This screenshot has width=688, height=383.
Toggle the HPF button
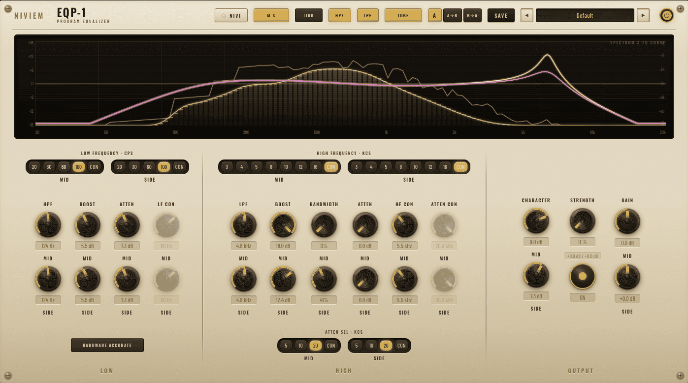click(x=340, y=15)
